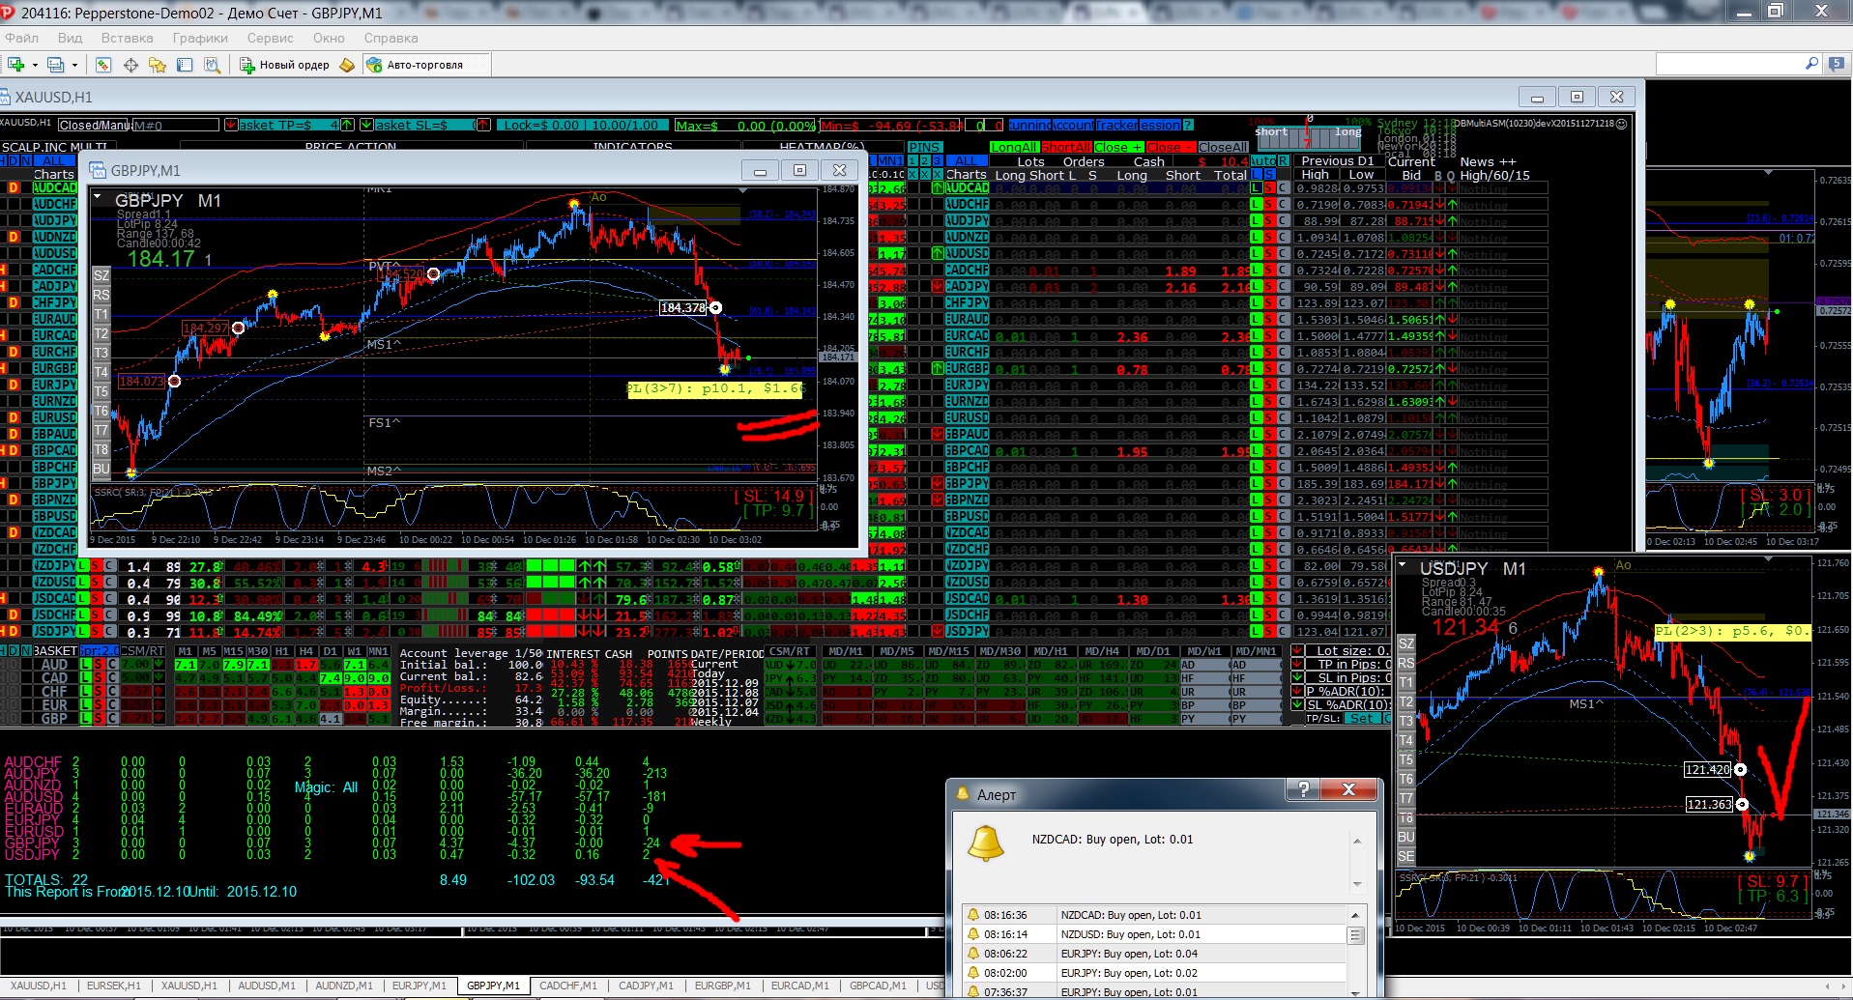Click the CloseAll button

[1223, 147]
